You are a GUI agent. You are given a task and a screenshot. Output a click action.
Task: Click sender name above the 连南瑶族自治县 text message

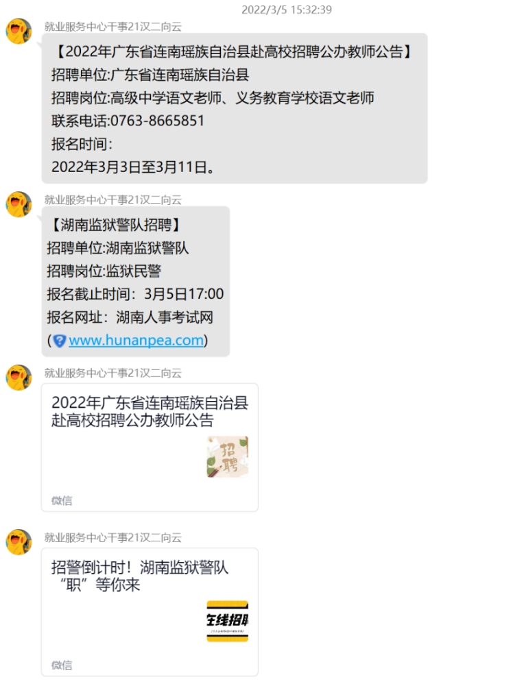pos(113,27)
